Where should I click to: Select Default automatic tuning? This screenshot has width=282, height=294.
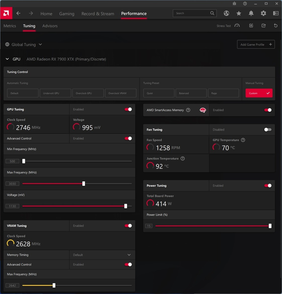(23, 93)
